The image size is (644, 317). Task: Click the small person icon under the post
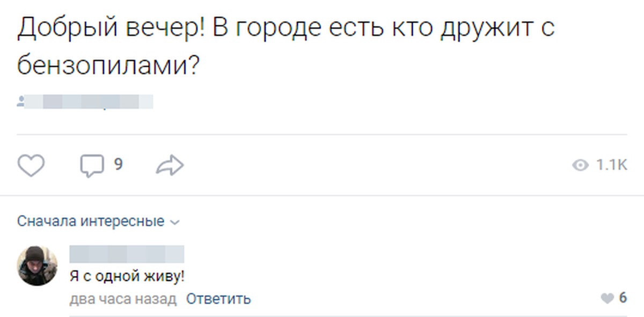click(20, 101)
